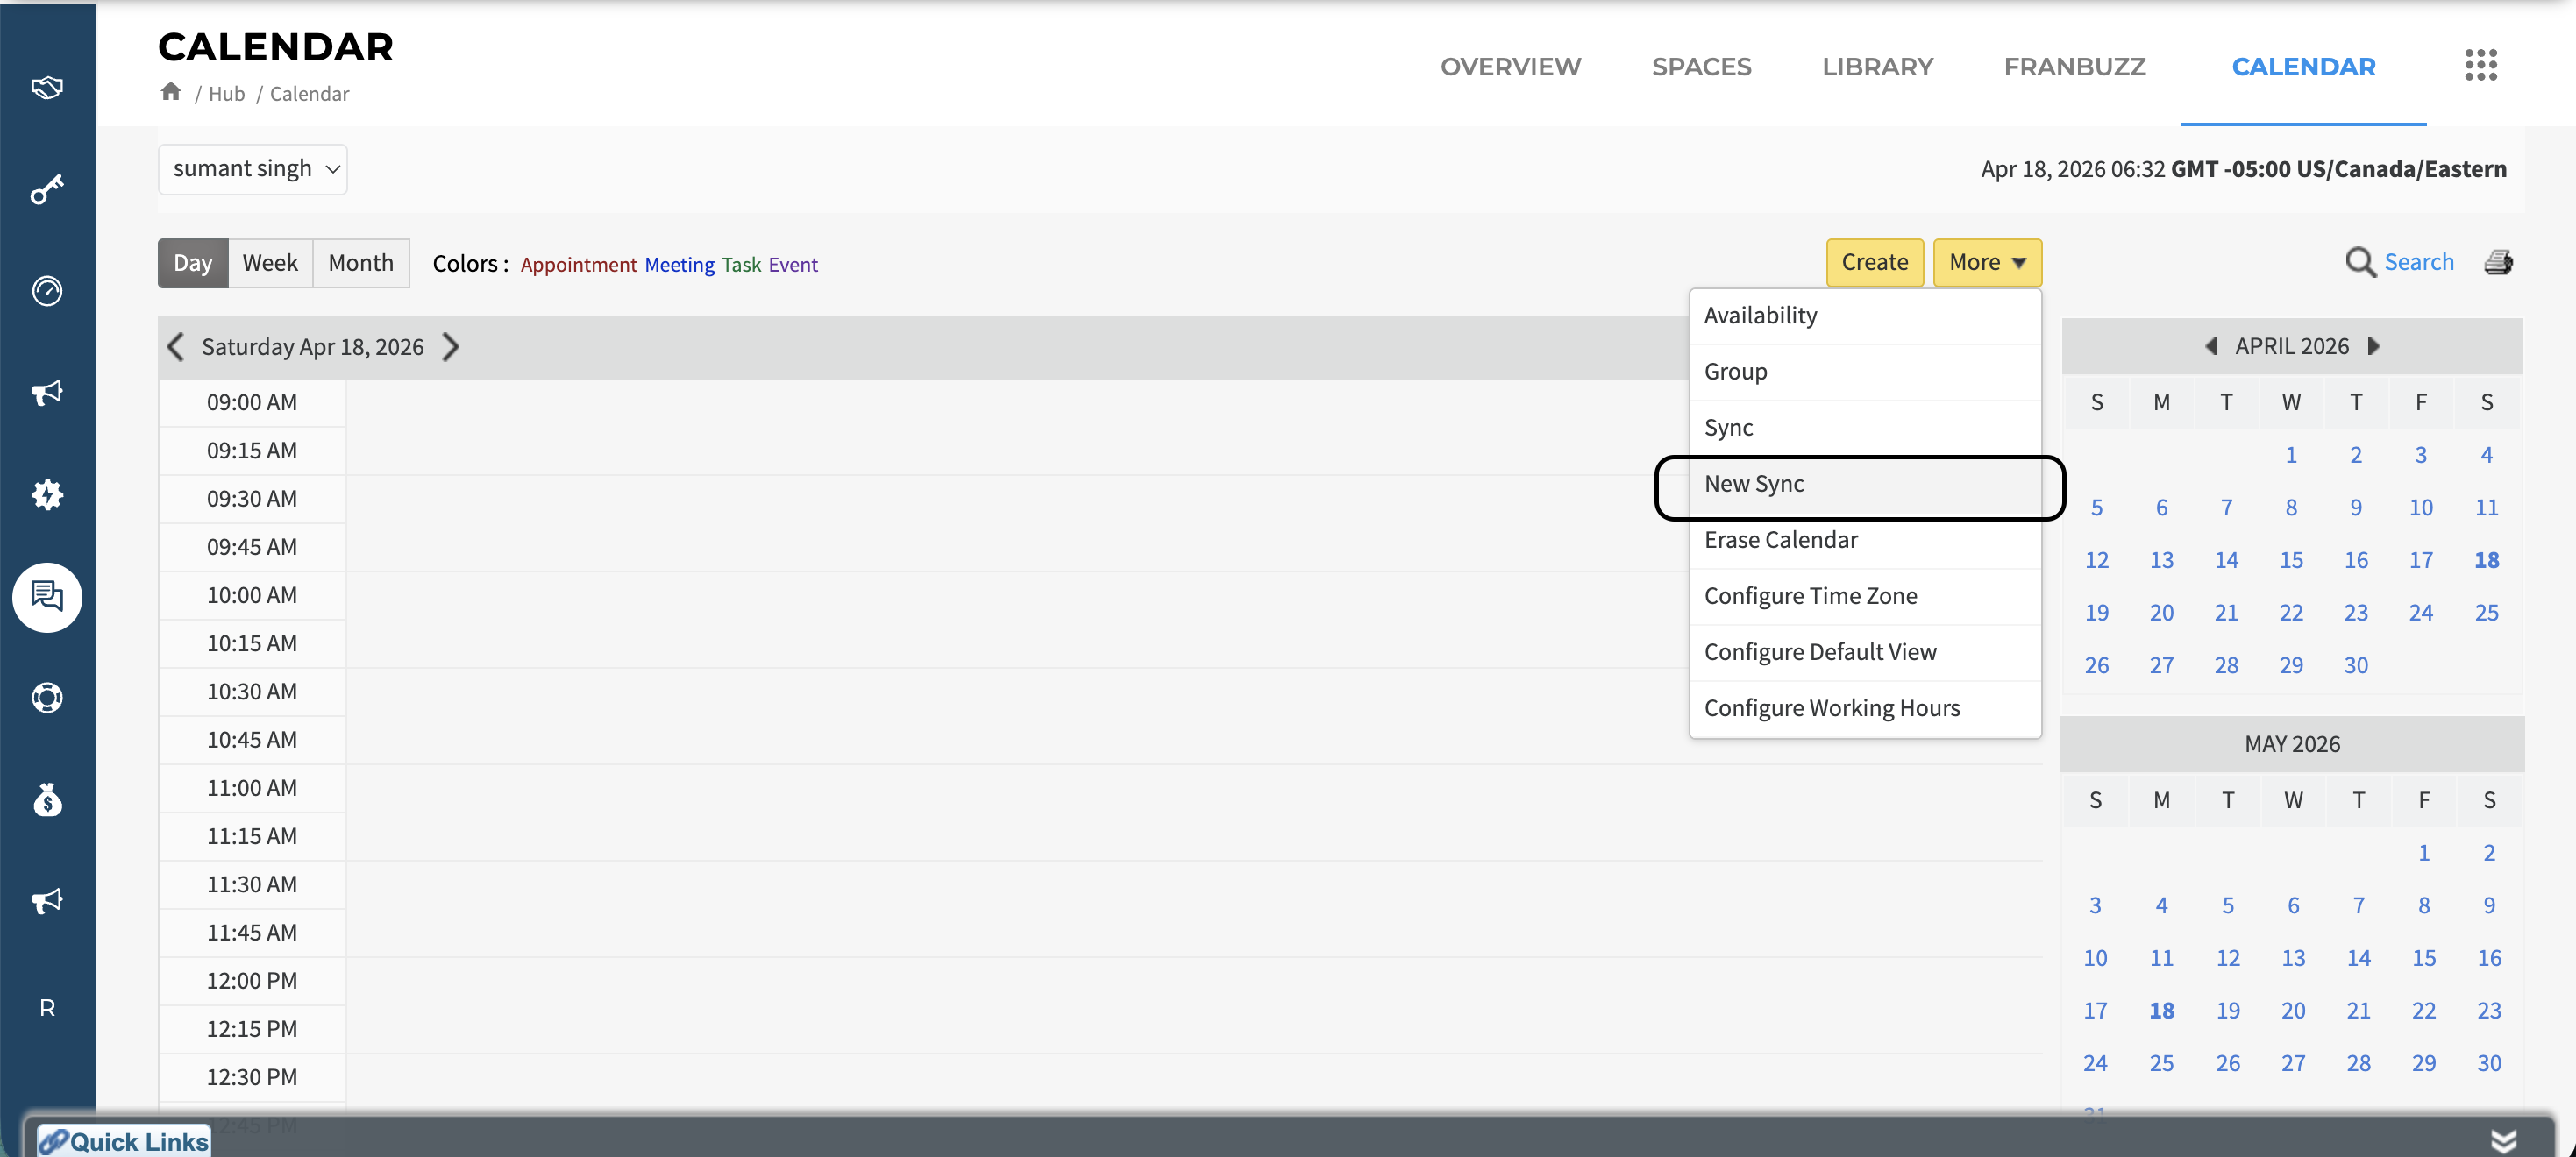Switch calendar to Week view

coord(270,263)
